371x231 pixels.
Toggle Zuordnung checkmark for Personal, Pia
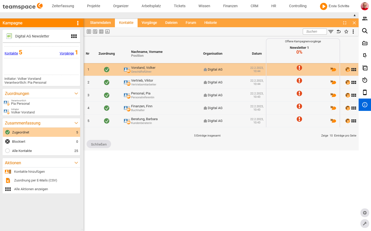[107, 95]
